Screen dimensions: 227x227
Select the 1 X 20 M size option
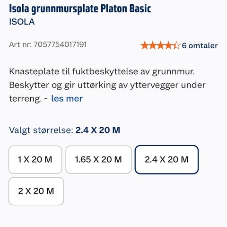point(35,159)
